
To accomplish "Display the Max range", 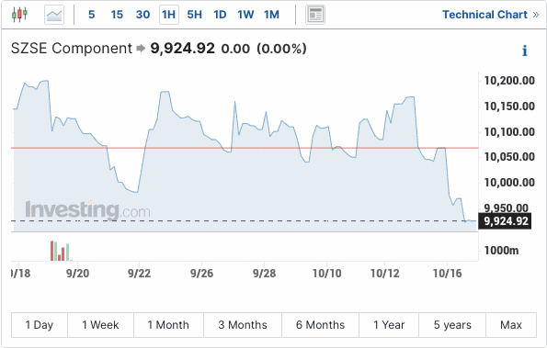I will click(511, 325).
